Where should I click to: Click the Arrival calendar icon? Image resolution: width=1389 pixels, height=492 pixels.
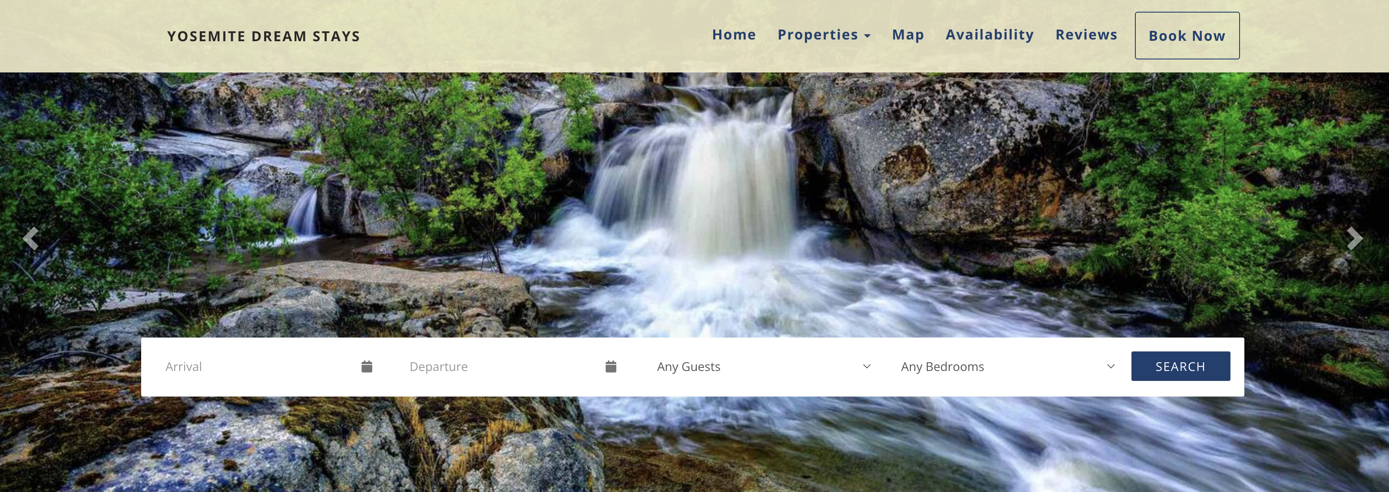(x=367, y=367)
